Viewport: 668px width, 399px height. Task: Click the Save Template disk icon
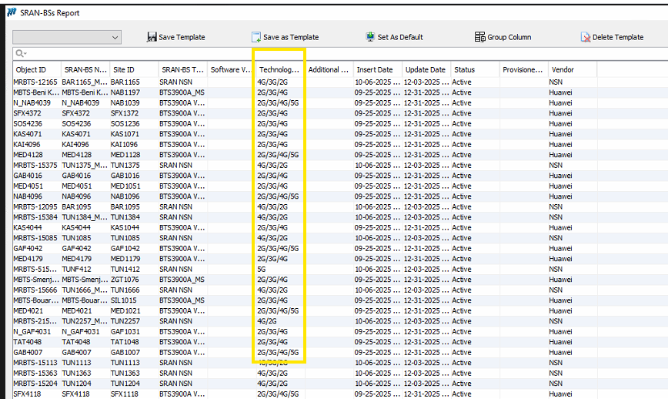point(152,37)
